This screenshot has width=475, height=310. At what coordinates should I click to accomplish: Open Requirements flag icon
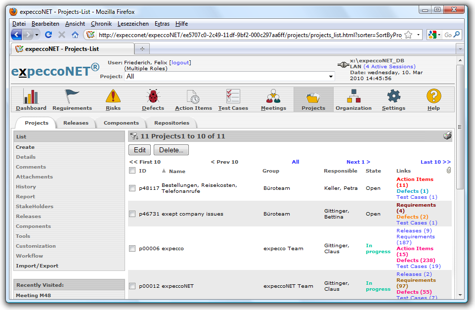[x=72, y=96]
